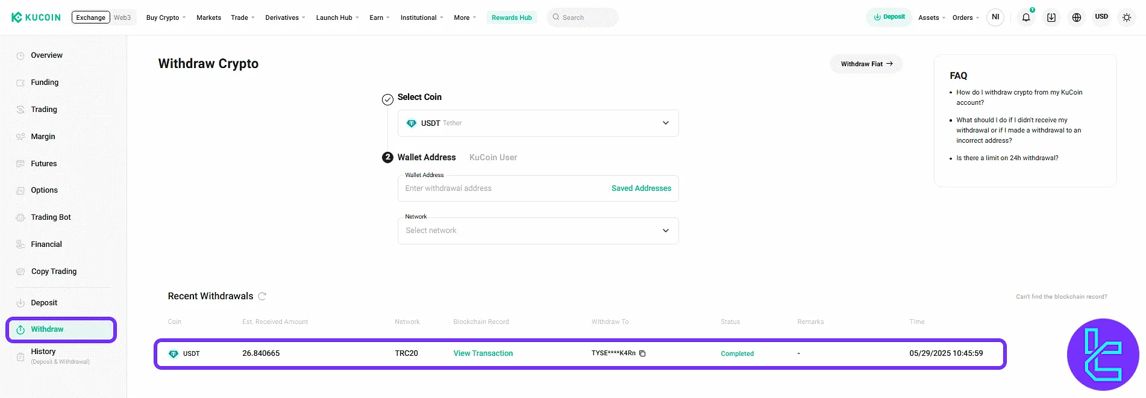This screenshot has width=1146, height=398.
Task: Click the Funding sidebar icon
Action: coord(20,82)
